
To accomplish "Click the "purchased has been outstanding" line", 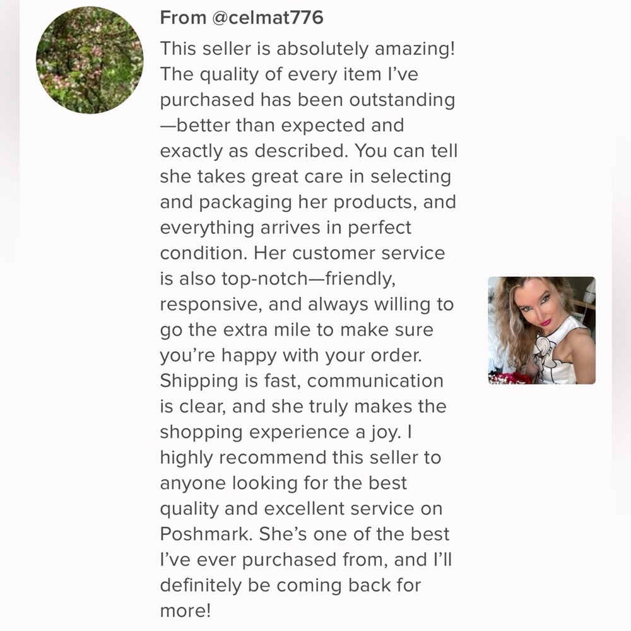I will tap(307, 100).
